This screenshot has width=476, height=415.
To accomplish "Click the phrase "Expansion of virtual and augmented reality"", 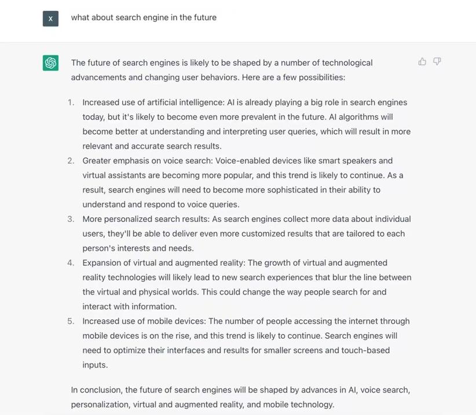I will click(163, 263).
